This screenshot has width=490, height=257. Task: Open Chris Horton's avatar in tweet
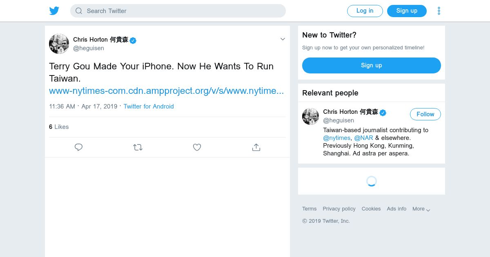(59, 44)
